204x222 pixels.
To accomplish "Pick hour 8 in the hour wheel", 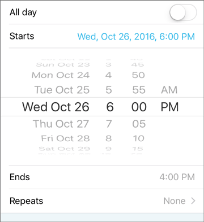I will (109, 138).
